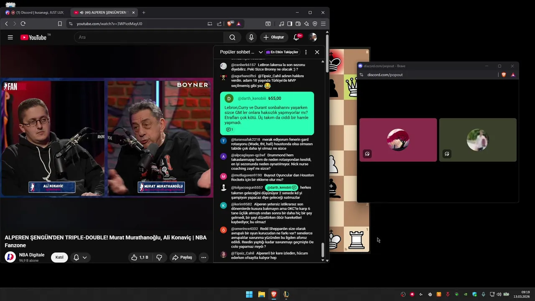Screen dimensions: 535x301
Task: Click in the YouTube Ara search field
Action: 149,37
